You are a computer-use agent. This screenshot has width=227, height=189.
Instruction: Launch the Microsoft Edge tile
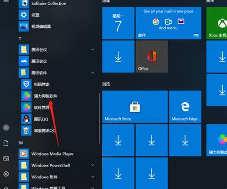[x=185, y=106]
